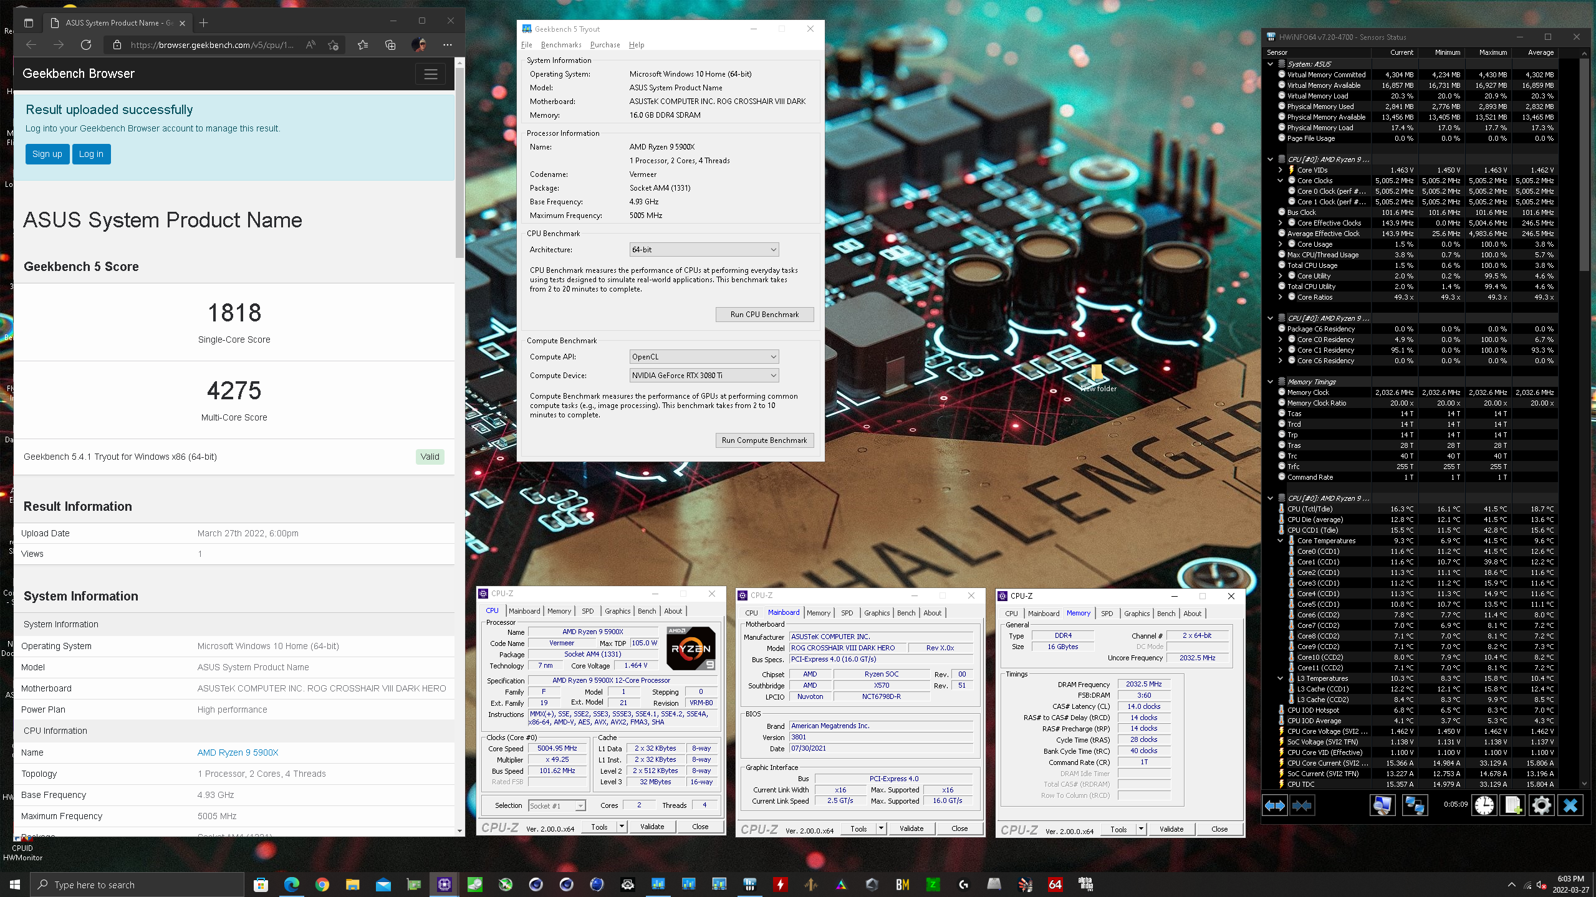Open the Edge collections icon
1596x897 pixels.
point(390,45)
